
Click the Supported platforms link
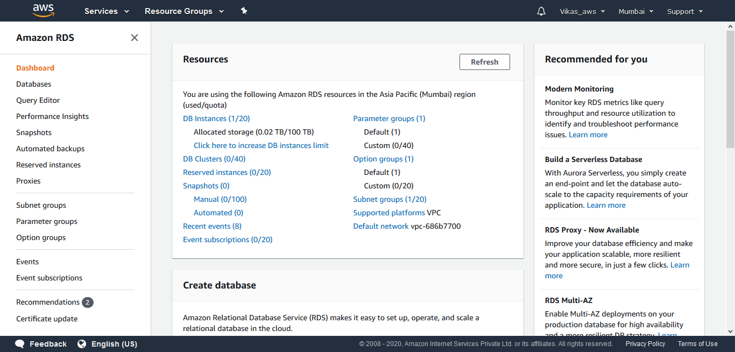tap(389, 213)
